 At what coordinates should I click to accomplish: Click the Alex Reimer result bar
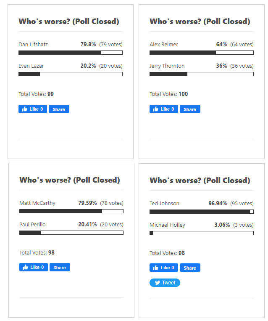[202, 53]
